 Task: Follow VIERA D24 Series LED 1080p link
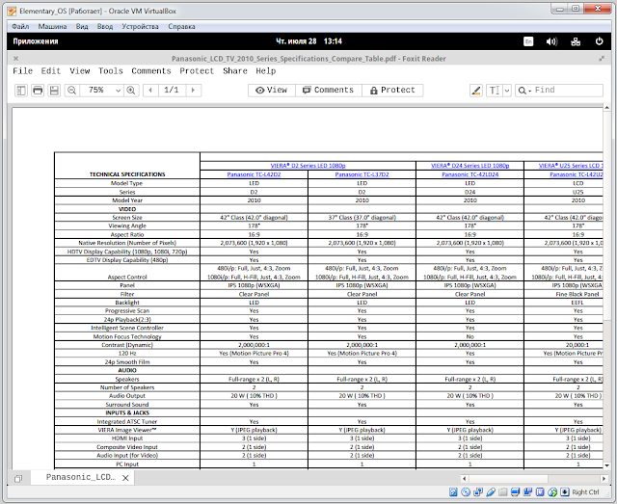(469, 166)
